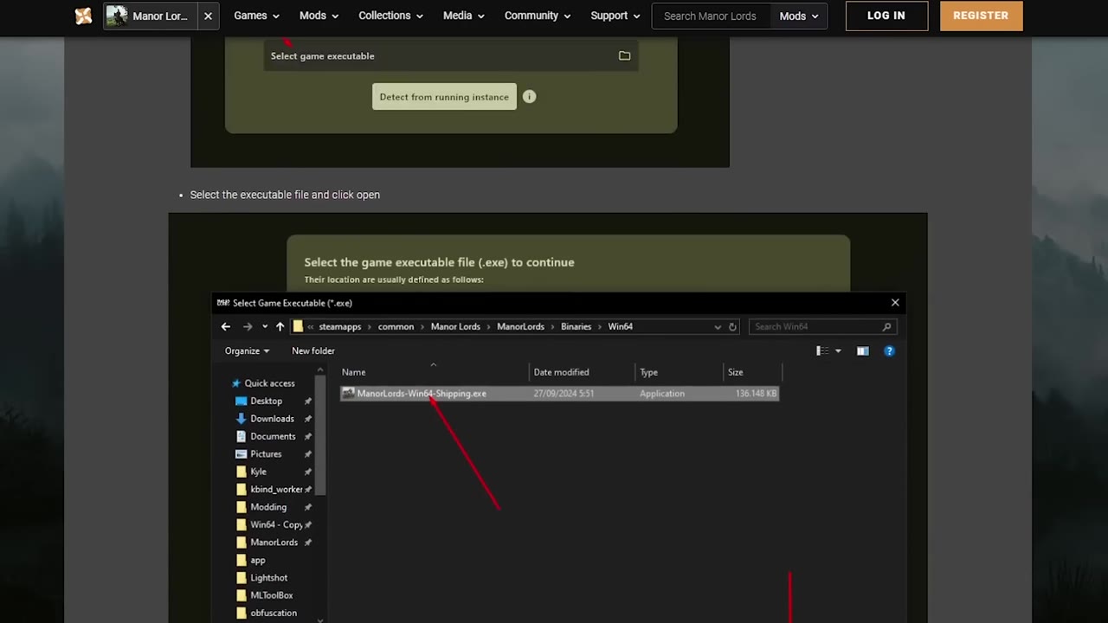Click steamapps in the address path

click(x=339, y=326)
